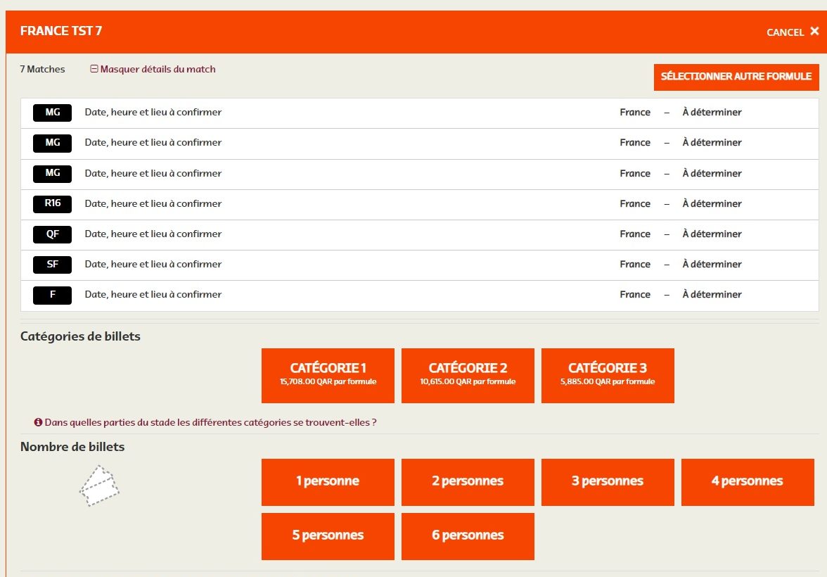
Task: Select 4 personnes ticket quantity
Action: 748,482
